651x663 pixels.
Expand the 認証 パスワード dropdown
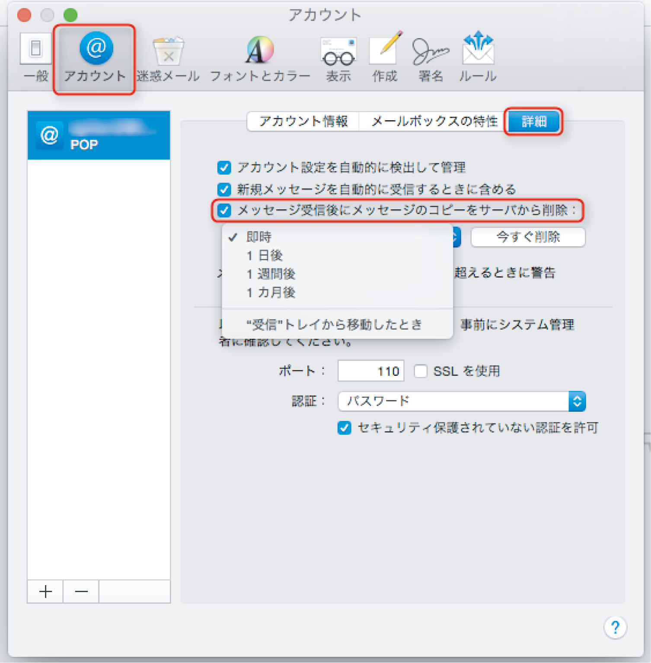tap(462, 401)
